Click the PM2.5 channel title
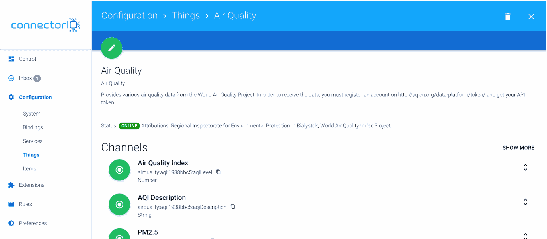Viewport: 547px width, 239px height. tap(148, 232)
